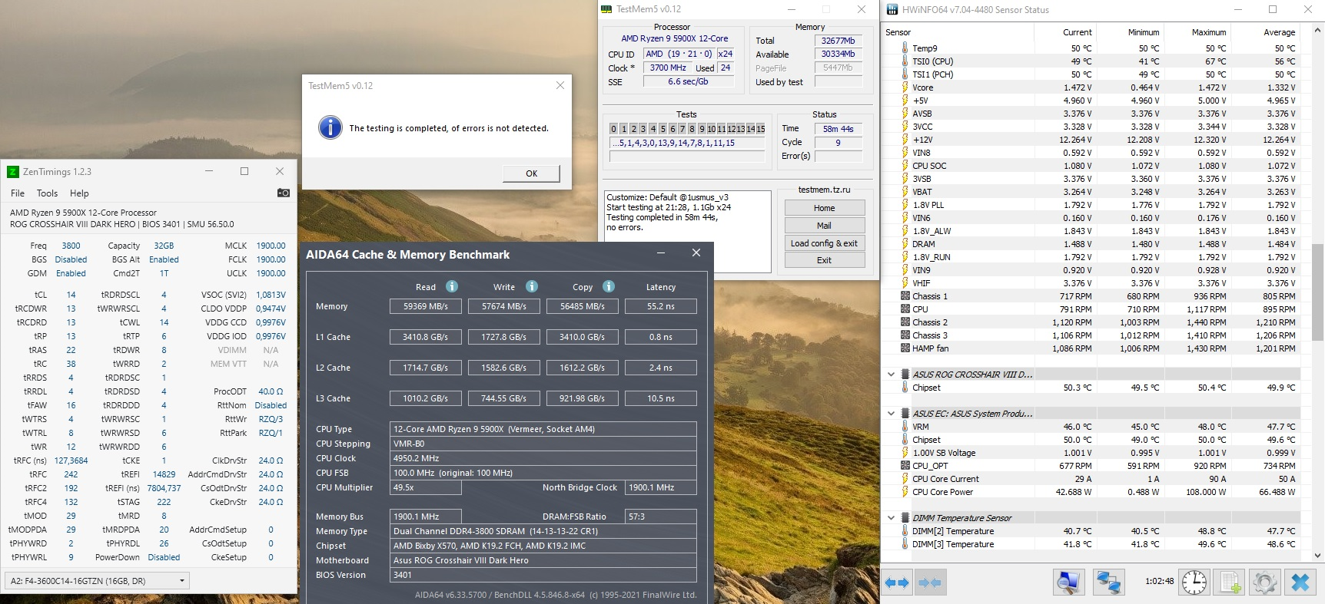Click the Memory Read 59369 MB/s field
Screen dimensions: 1325x604
coord(425,306)
